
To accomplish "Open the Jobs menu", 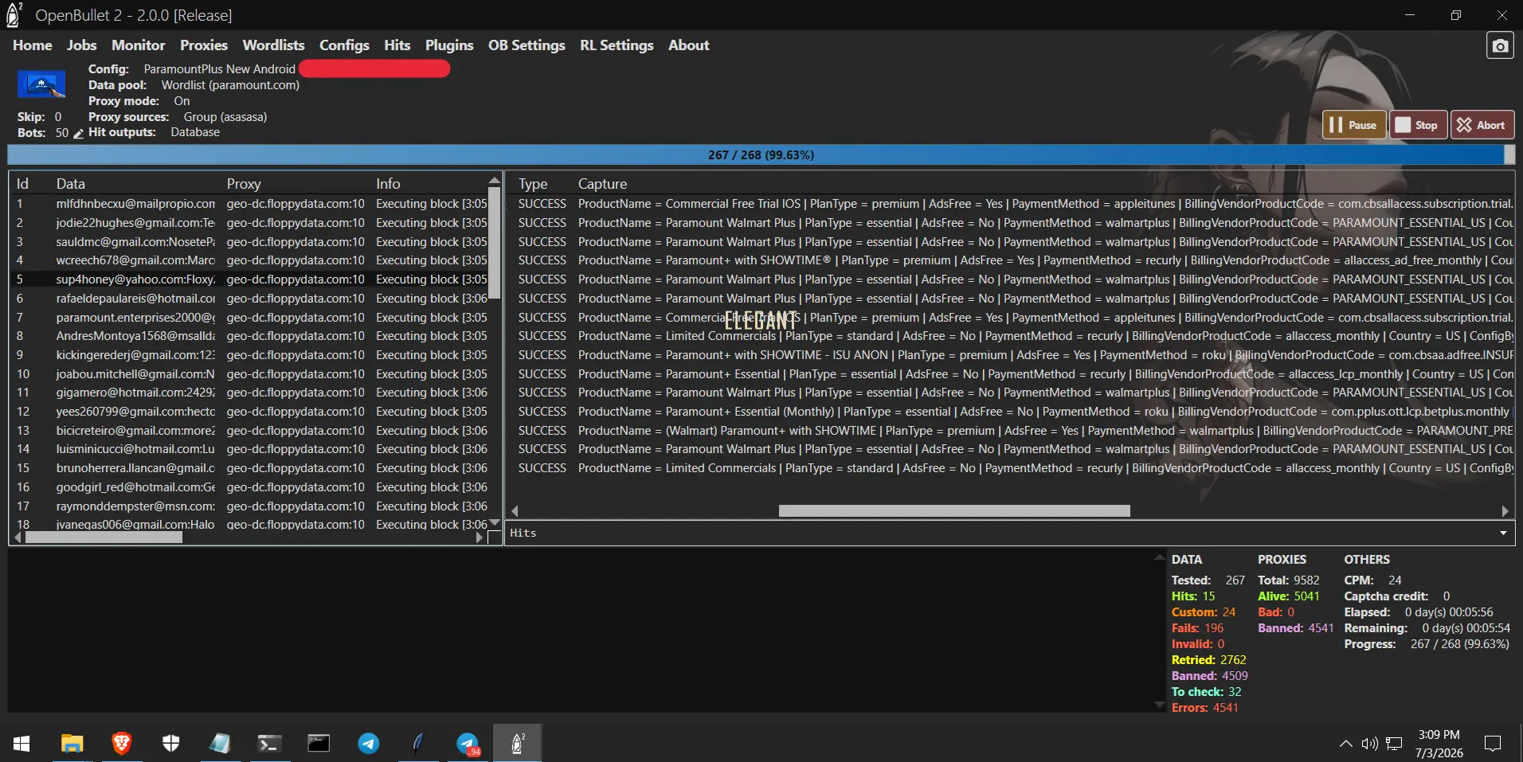I will 81,45.
